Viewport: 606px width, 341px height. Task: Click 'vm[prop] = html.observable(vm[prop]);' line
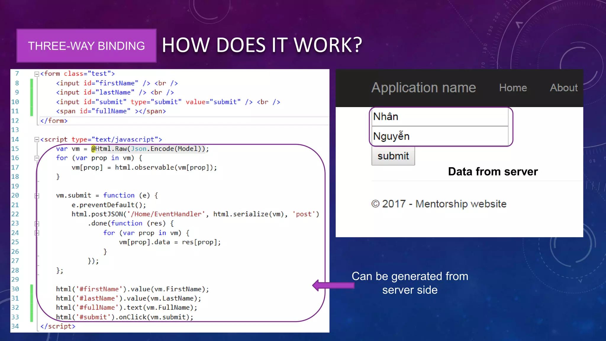pos(144,168)
